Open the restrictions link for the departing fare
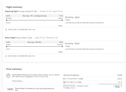 [101, 23]
